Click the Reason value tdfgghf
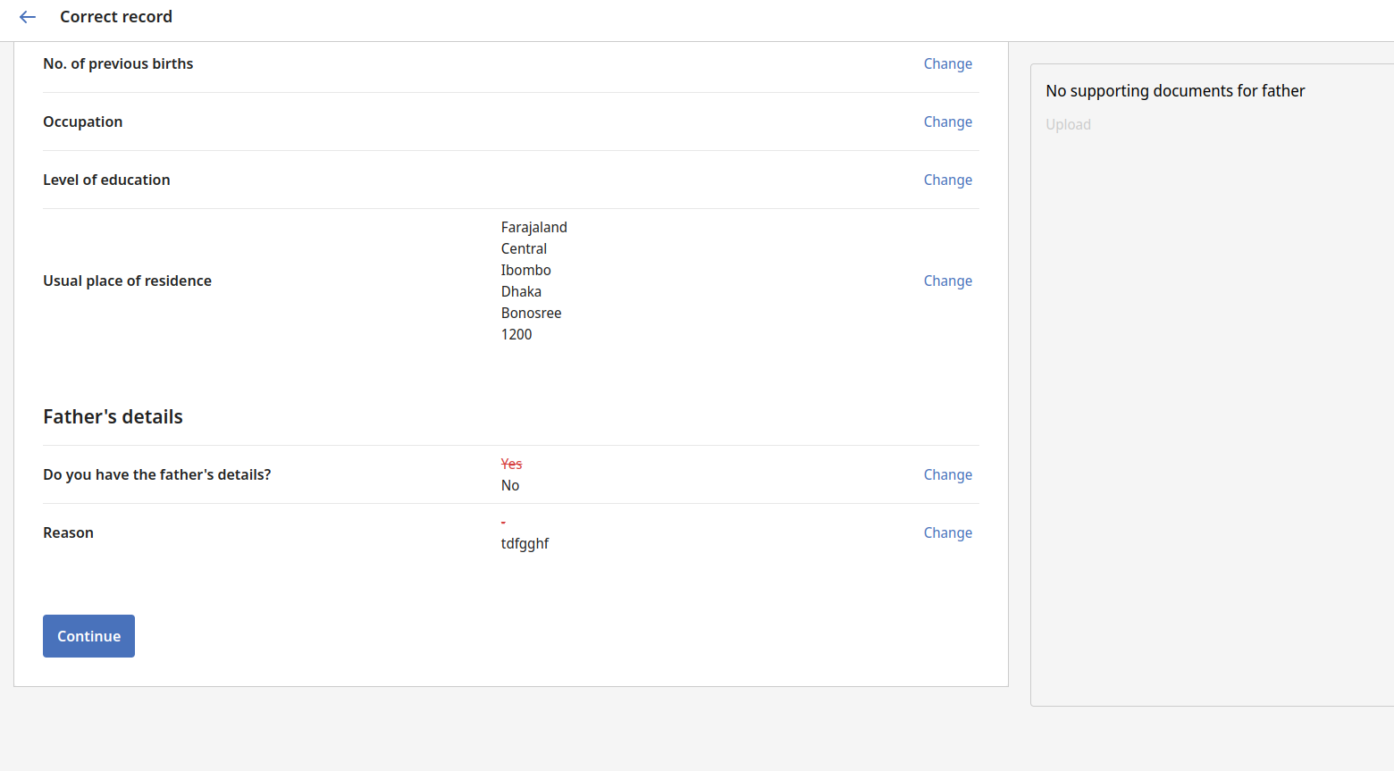 pos(525,543)
